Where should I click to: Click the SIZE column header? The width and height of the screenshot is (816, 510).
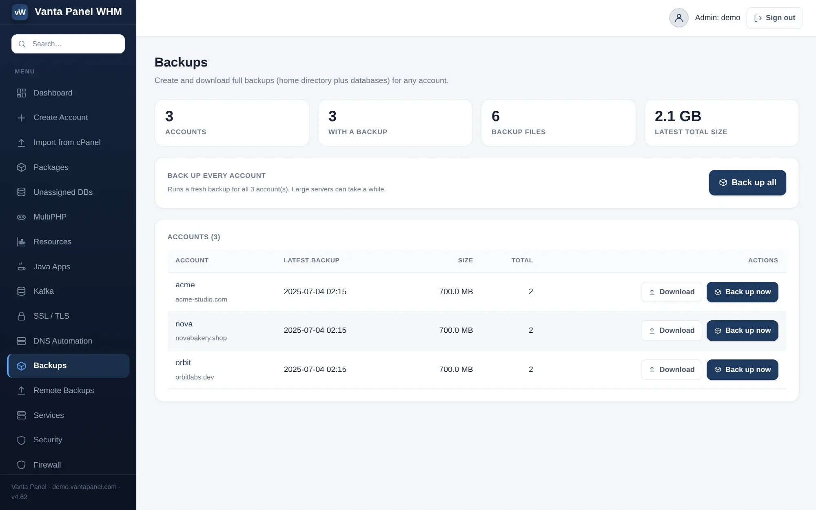click(x=465, y=260)
